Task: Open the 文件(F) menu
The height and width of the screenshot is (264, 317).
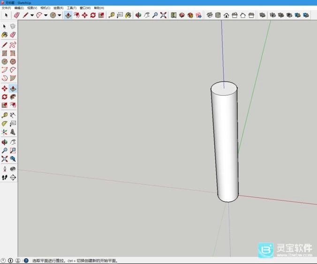Action: click(6, 8)
